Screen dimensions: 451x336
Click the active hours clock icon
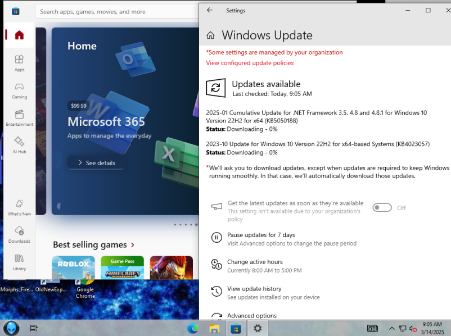coord(217,265)
